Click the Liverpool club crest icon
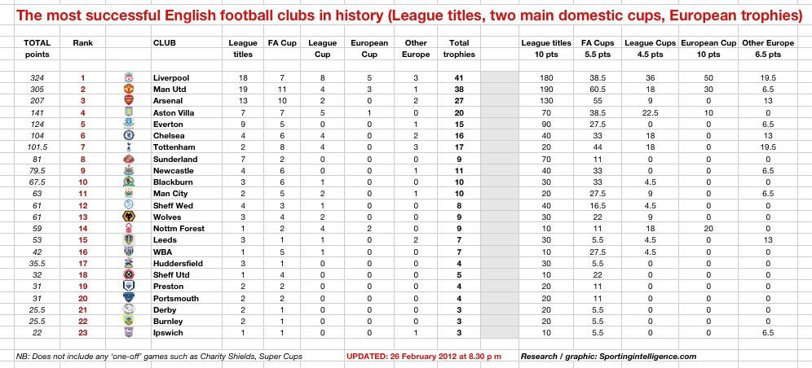Viewport: 812px width, 368px height. point(129,77)
